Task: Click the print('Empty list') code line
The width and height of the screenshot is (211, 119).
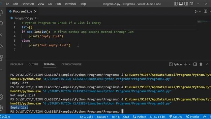Action: point(46,36)
